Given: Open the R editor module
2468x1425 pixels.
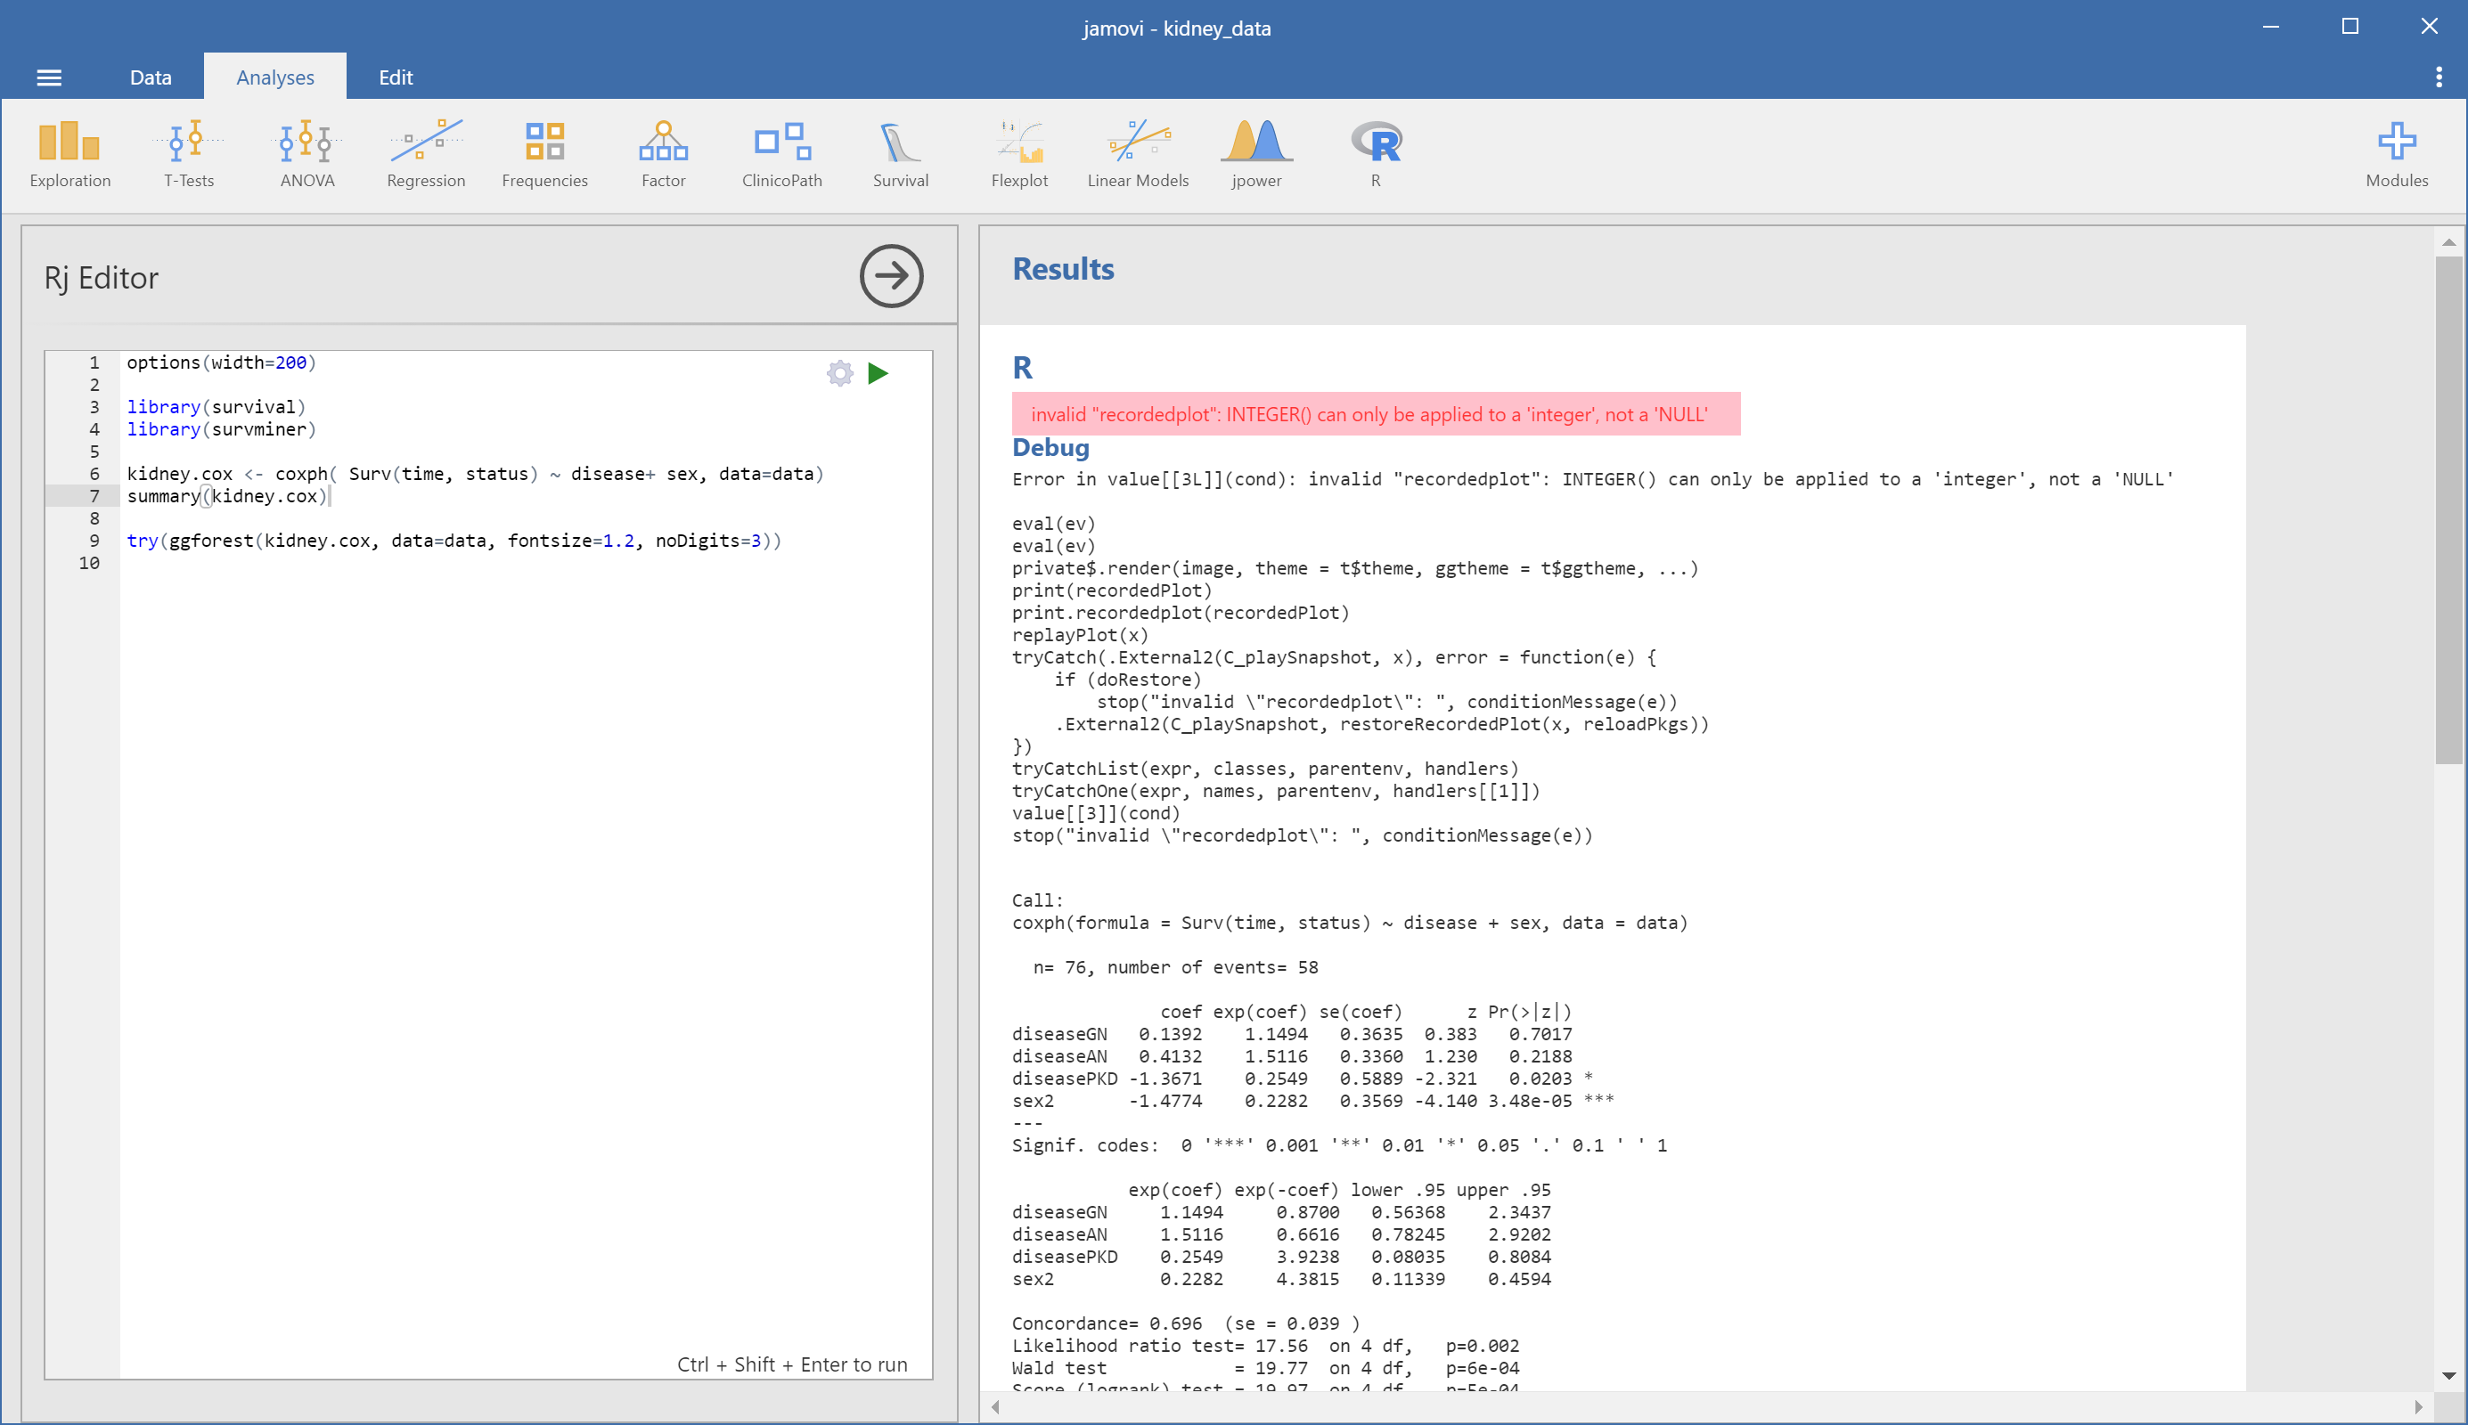Looking at the screenshot, I should 1376,154.
